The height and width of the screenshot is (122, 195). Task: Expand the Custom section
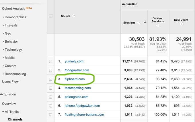click(9, 66)
